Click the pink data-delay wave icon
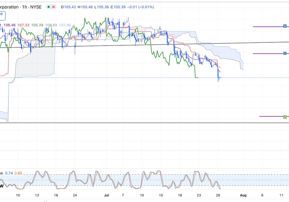 click(x=54, y=7)
